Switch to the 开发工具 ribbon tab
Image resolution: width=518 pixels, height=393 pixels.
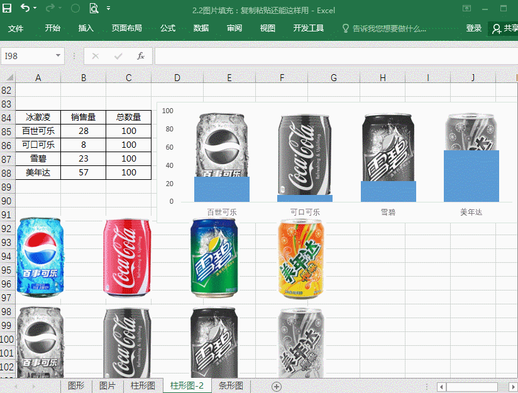point(309,28)
